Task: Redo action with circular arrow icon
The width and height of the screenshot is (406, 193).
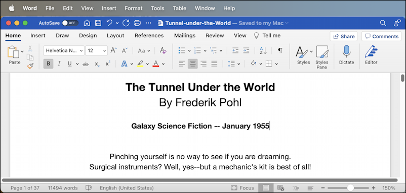Action: (126, 23)
